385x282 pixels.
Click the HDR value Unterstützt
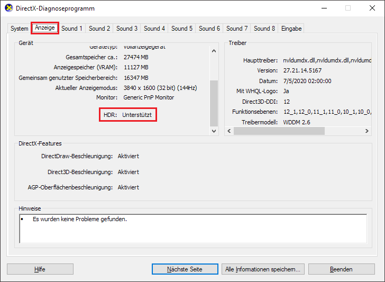click(x=137, y=115)
